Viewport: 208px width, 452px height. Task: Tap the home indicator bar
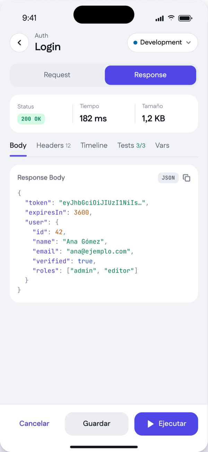coord(104,447)
